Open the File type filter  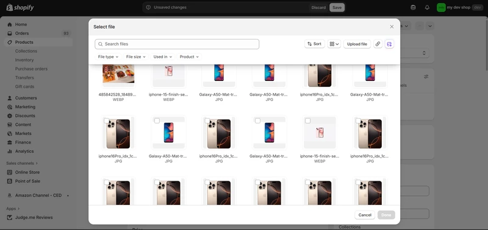click(108, 57)
